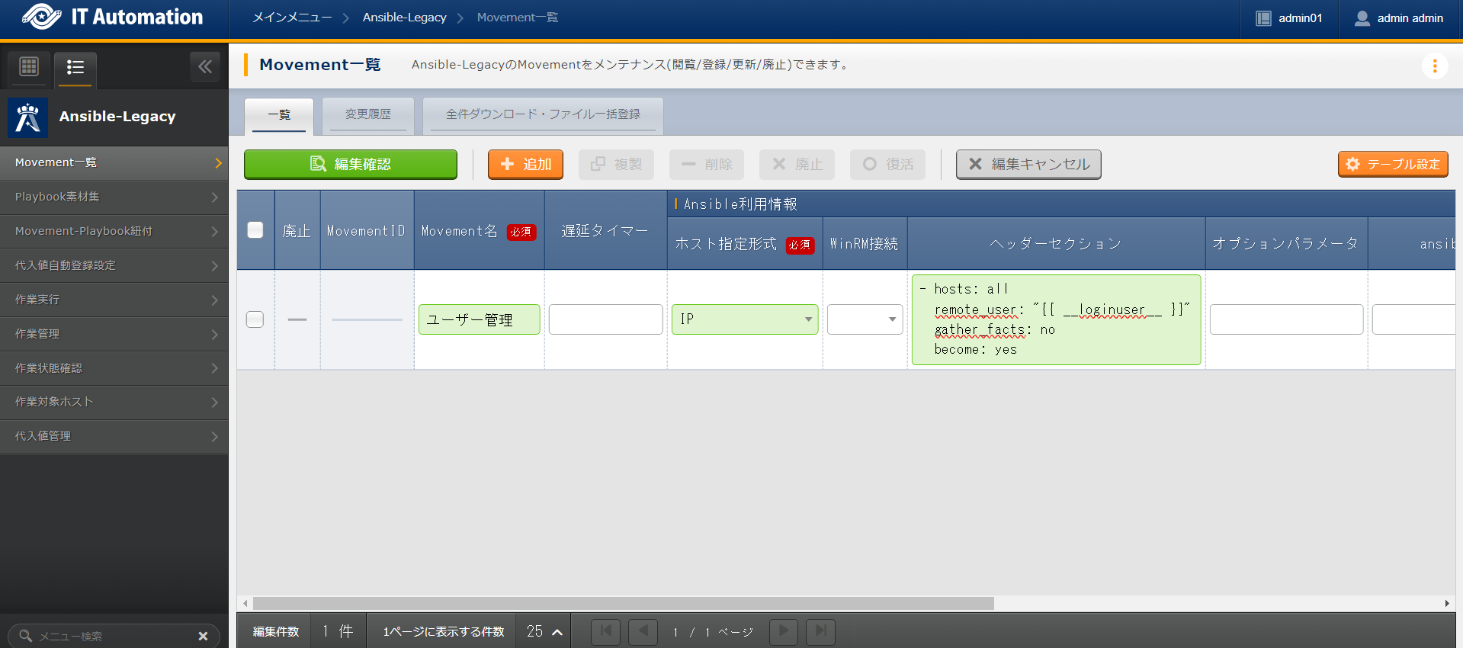
Task: Click the 遅延タイマー input field
Action: pos(605,319)
